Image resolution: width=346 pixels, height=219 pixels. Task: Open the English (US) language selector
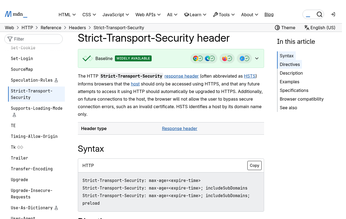320,28
